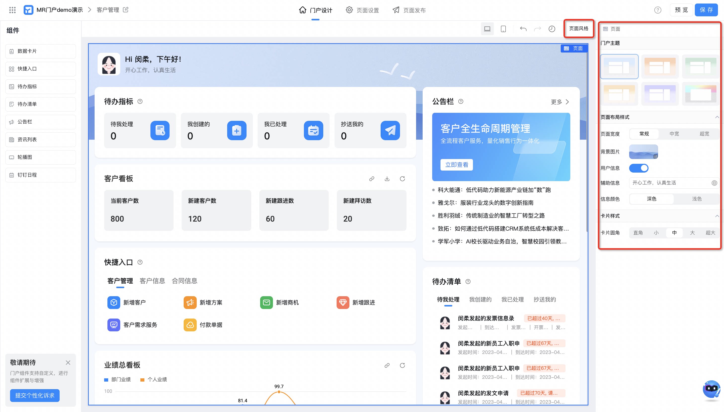Click download icon in 客户看板 card

pos(387,179)
